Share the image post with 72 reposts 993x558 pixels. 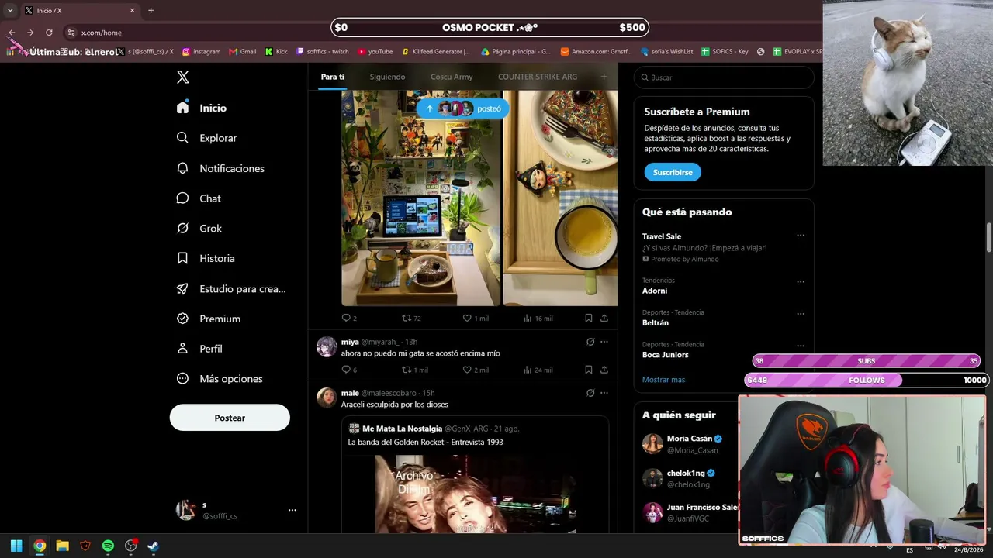(604, 319)
